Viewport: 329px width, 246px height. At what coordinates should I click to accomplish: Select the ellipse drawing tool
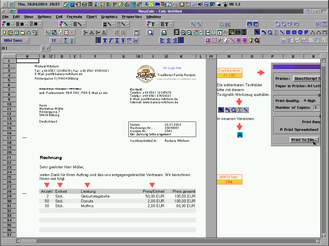pos(300,32)
